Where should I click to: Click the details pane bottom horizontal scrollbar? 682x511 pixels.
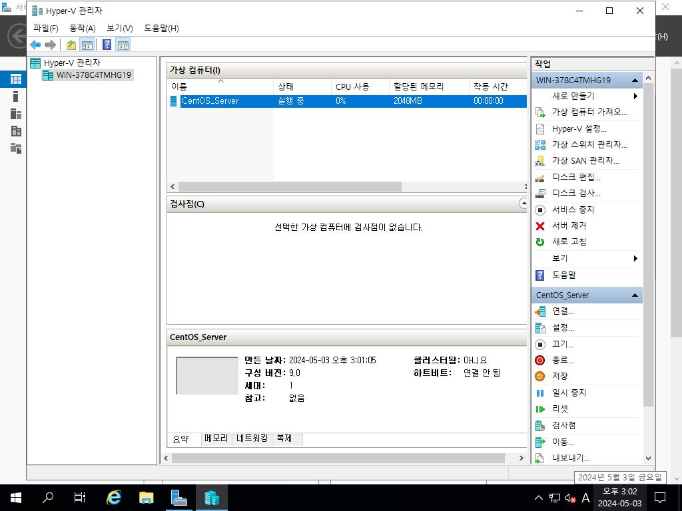click(338, 458)
